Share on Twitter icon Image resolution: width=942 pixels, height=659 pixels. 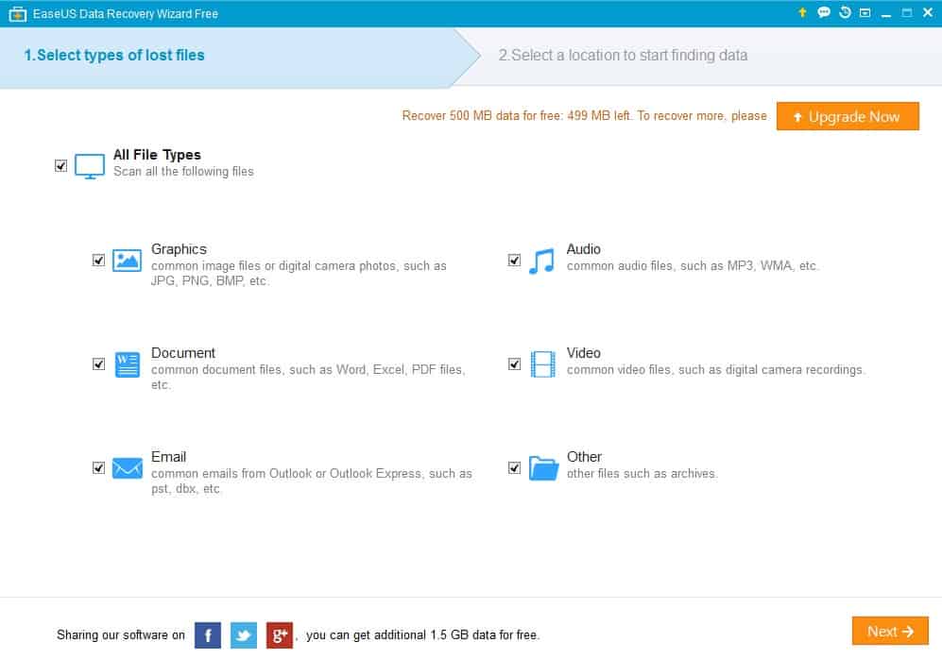(x=244, y=635)
